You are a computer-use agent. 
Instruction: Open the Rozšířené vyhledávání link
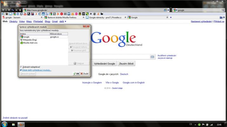point(167,55)
